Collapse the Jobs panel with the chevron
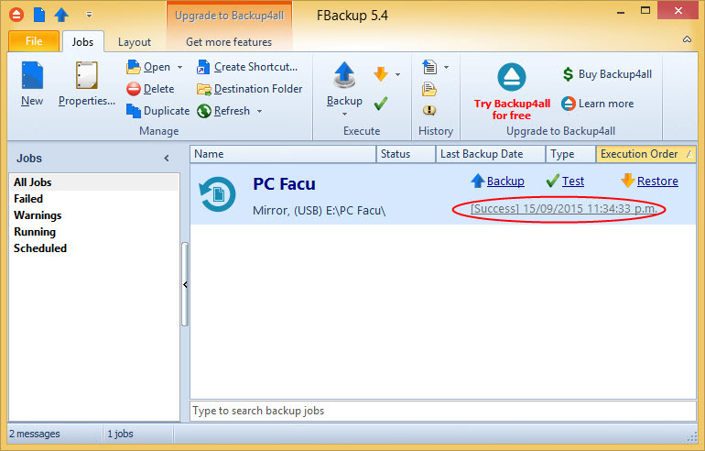 pyautogui.click(x=167, y=158)
